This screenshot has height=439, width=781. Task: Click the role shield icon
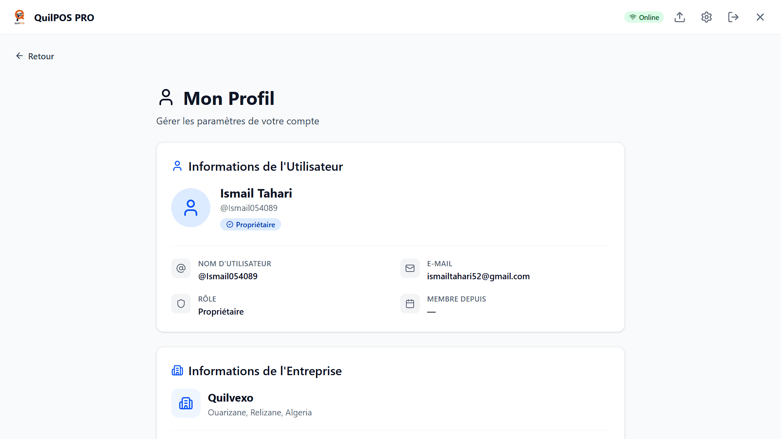pos(181,304)
